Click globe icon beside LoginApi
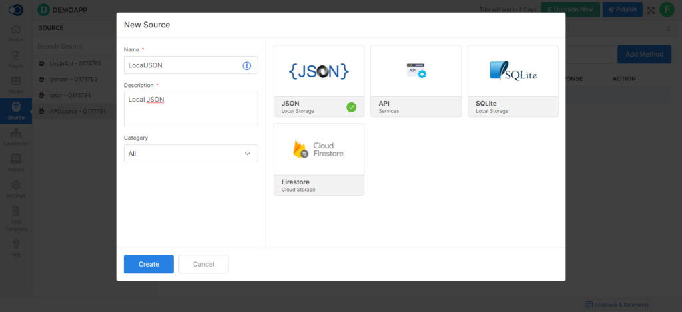Viewport: 682px width, 312px height. click(41, 63)
